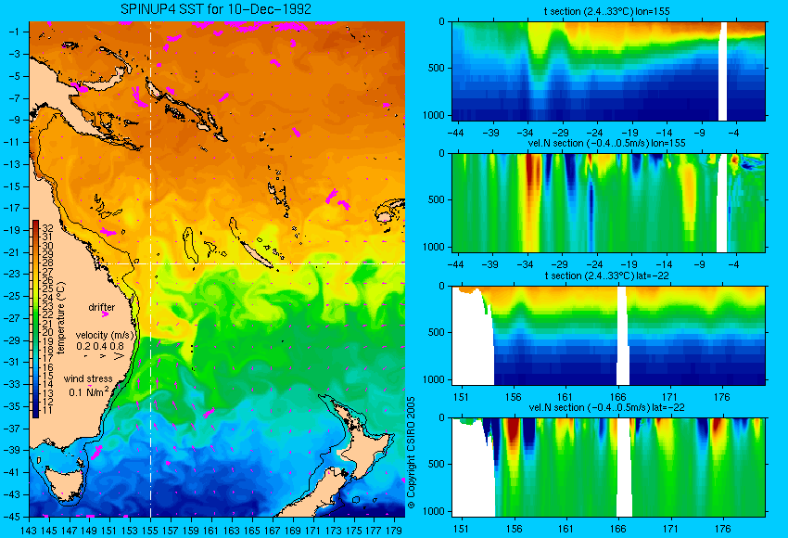Click the latitude label -45 on map axis
The image size is (788, 538).
(12, 517)
